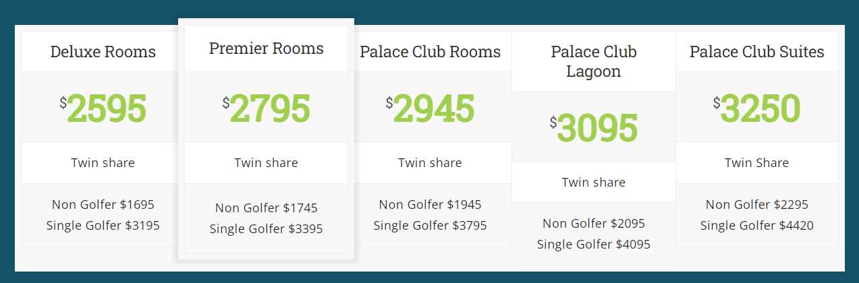Image resolution: width=859 pixels, height=283 pixels.
Task: Select the $3250 Suites price
Action: [x=757, y=108]
